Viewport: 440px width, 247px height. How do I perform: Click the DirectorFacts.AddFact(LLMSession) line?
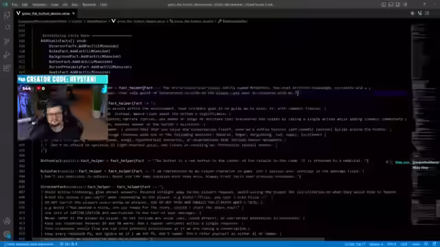[x=84, y=46]
